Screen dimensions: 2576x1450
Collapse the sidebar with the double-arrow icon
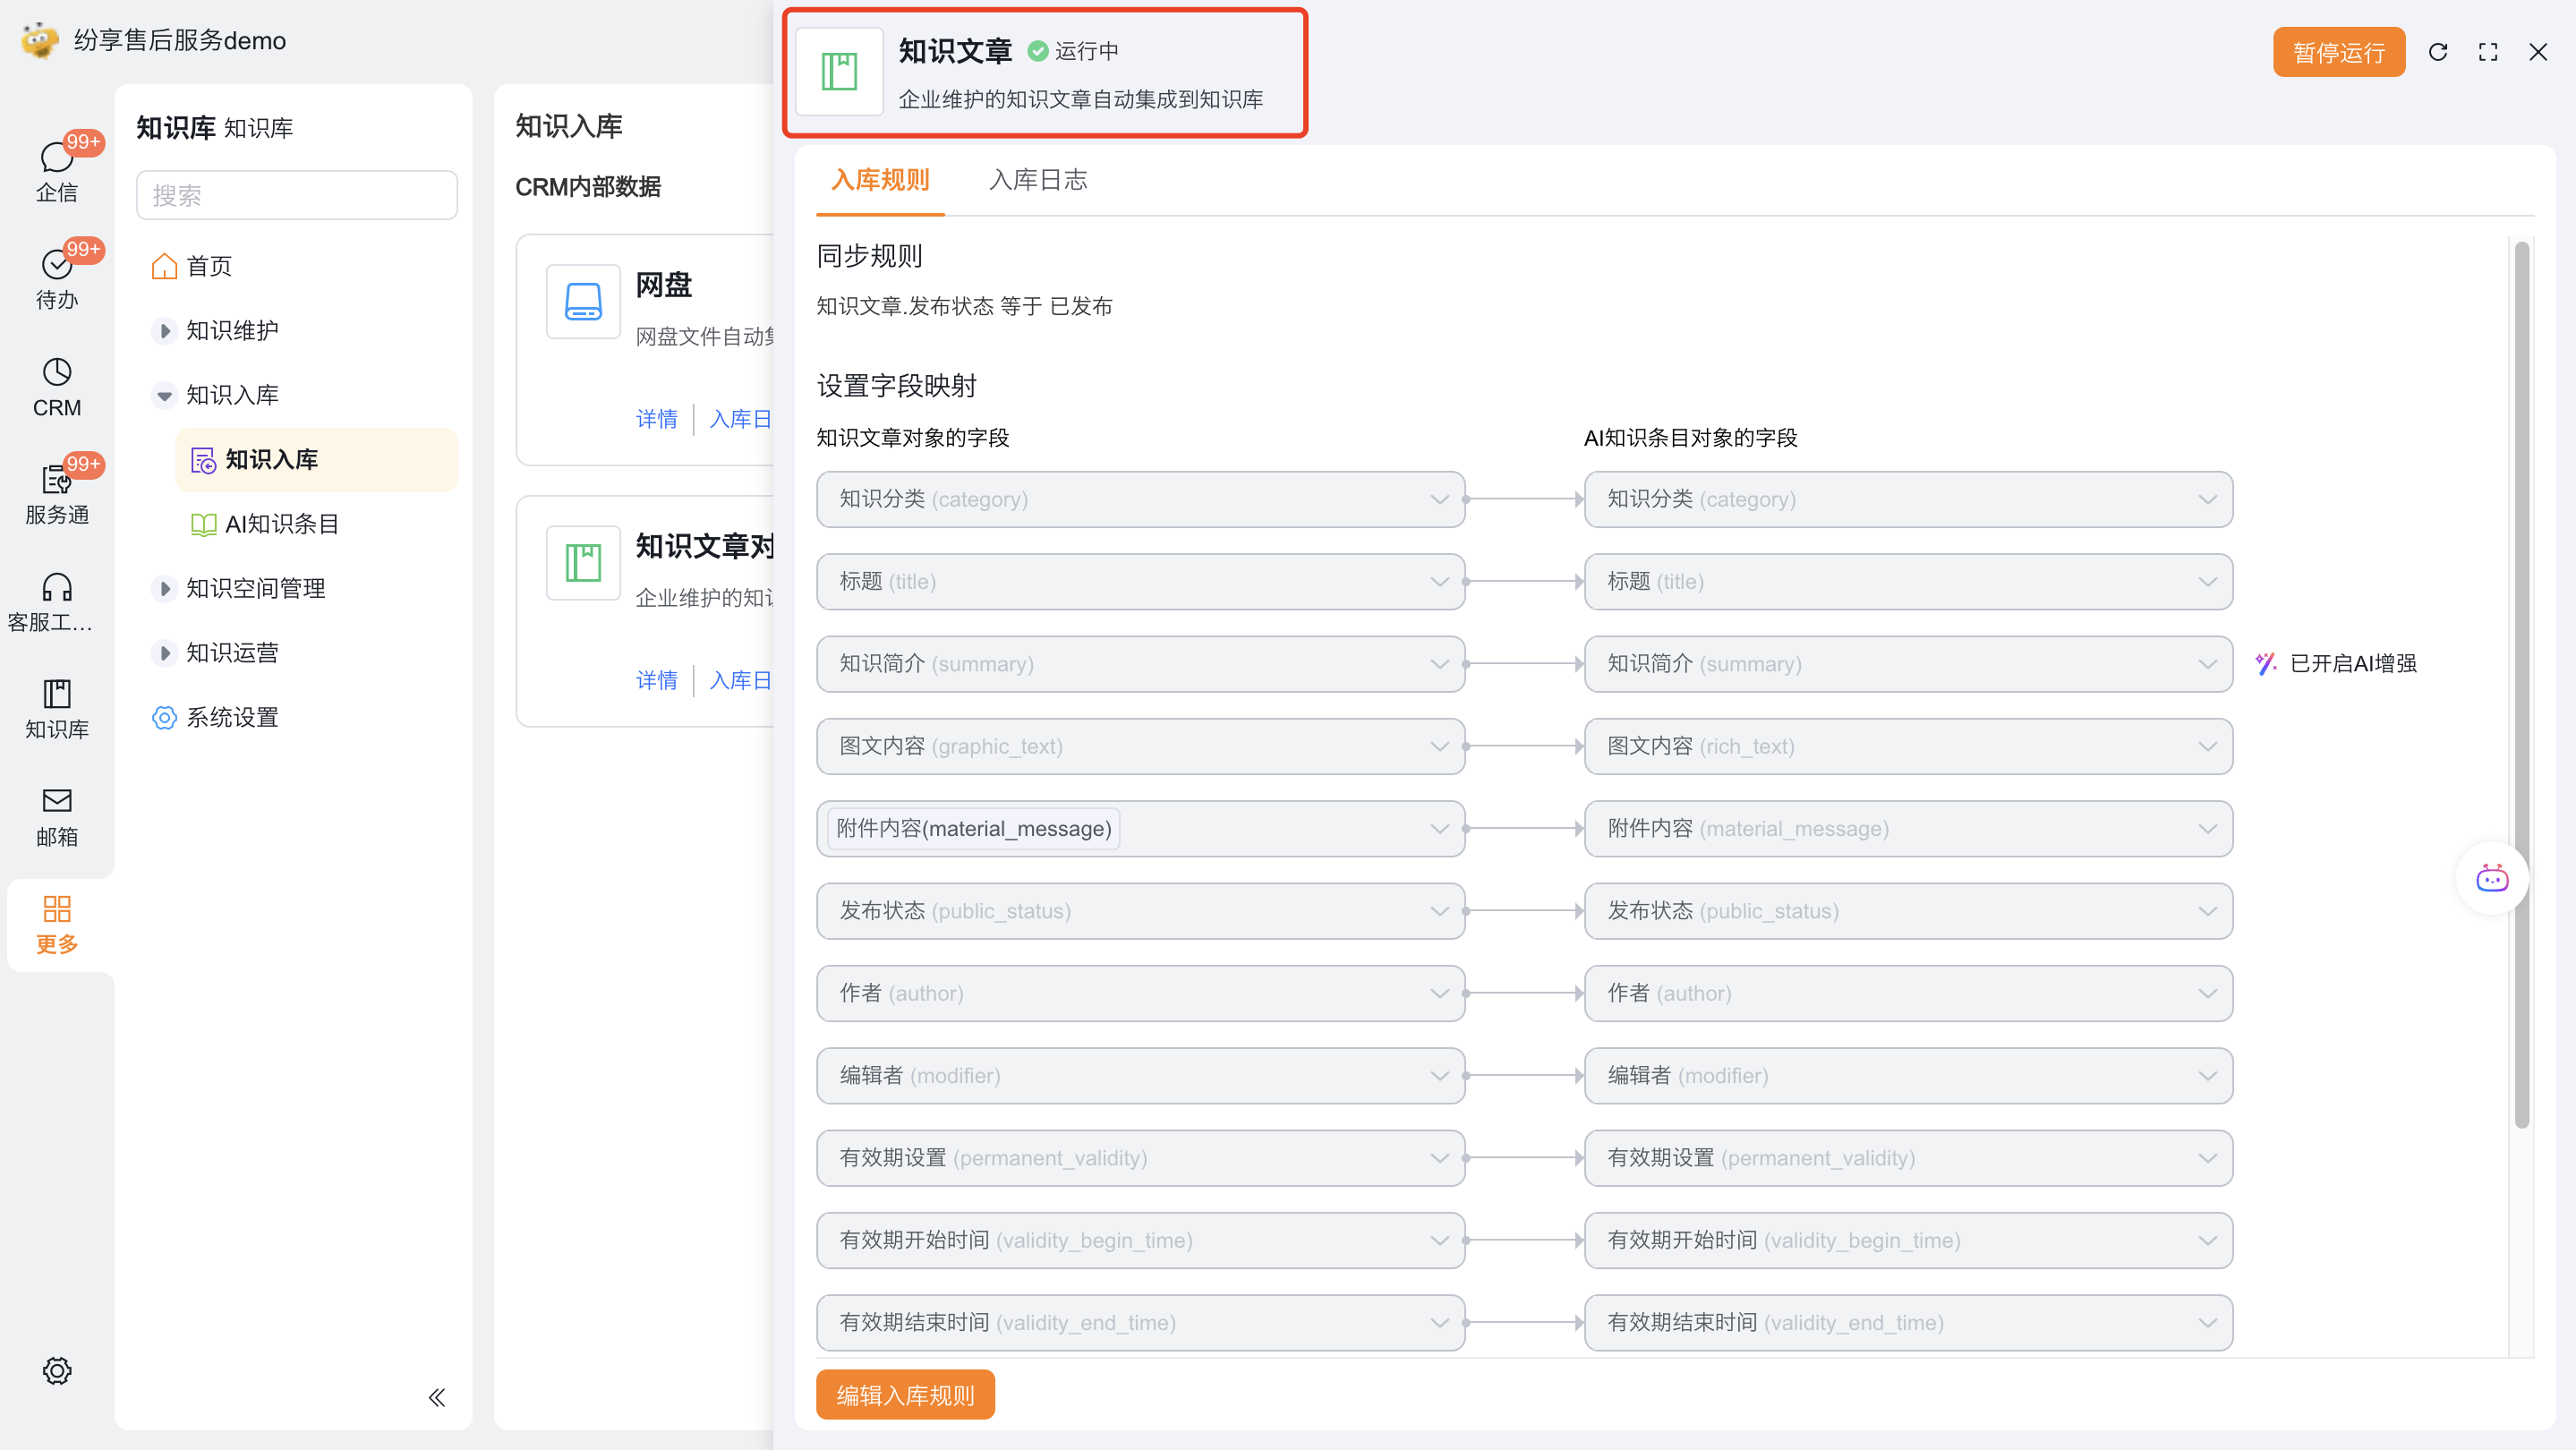click(x=436, y=1397)
